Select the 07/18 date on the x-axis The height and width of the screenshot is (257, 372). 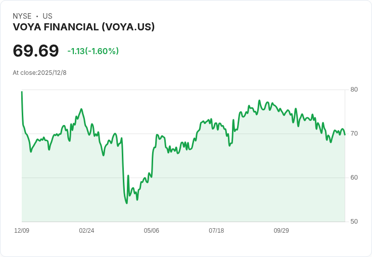coord(216,231)
